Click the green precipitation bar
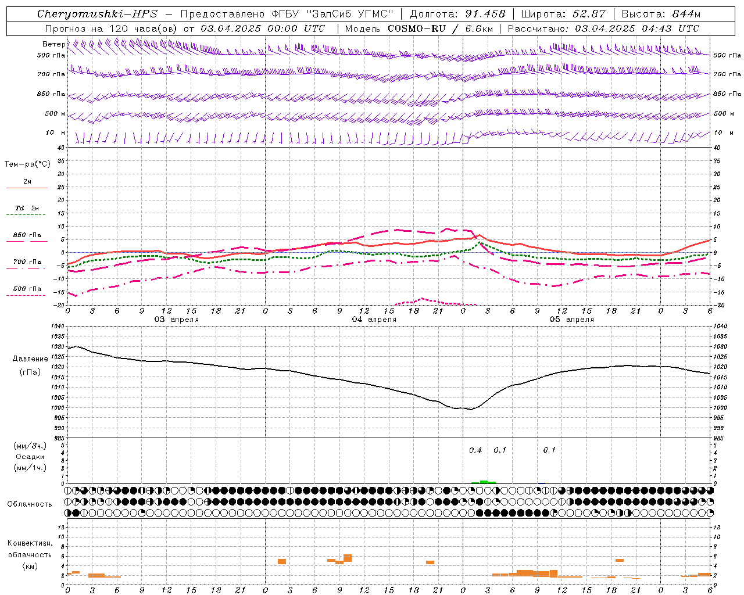Image resolution: width=744 pixels, height=595 pixels. click(484, 482)
